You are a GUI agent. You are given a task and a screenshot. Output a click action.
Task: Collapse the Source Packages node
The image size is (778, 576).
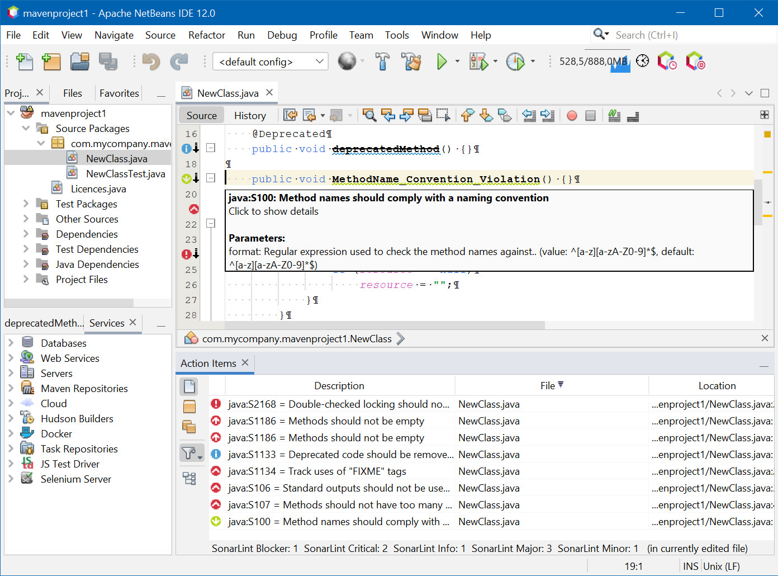26,128
